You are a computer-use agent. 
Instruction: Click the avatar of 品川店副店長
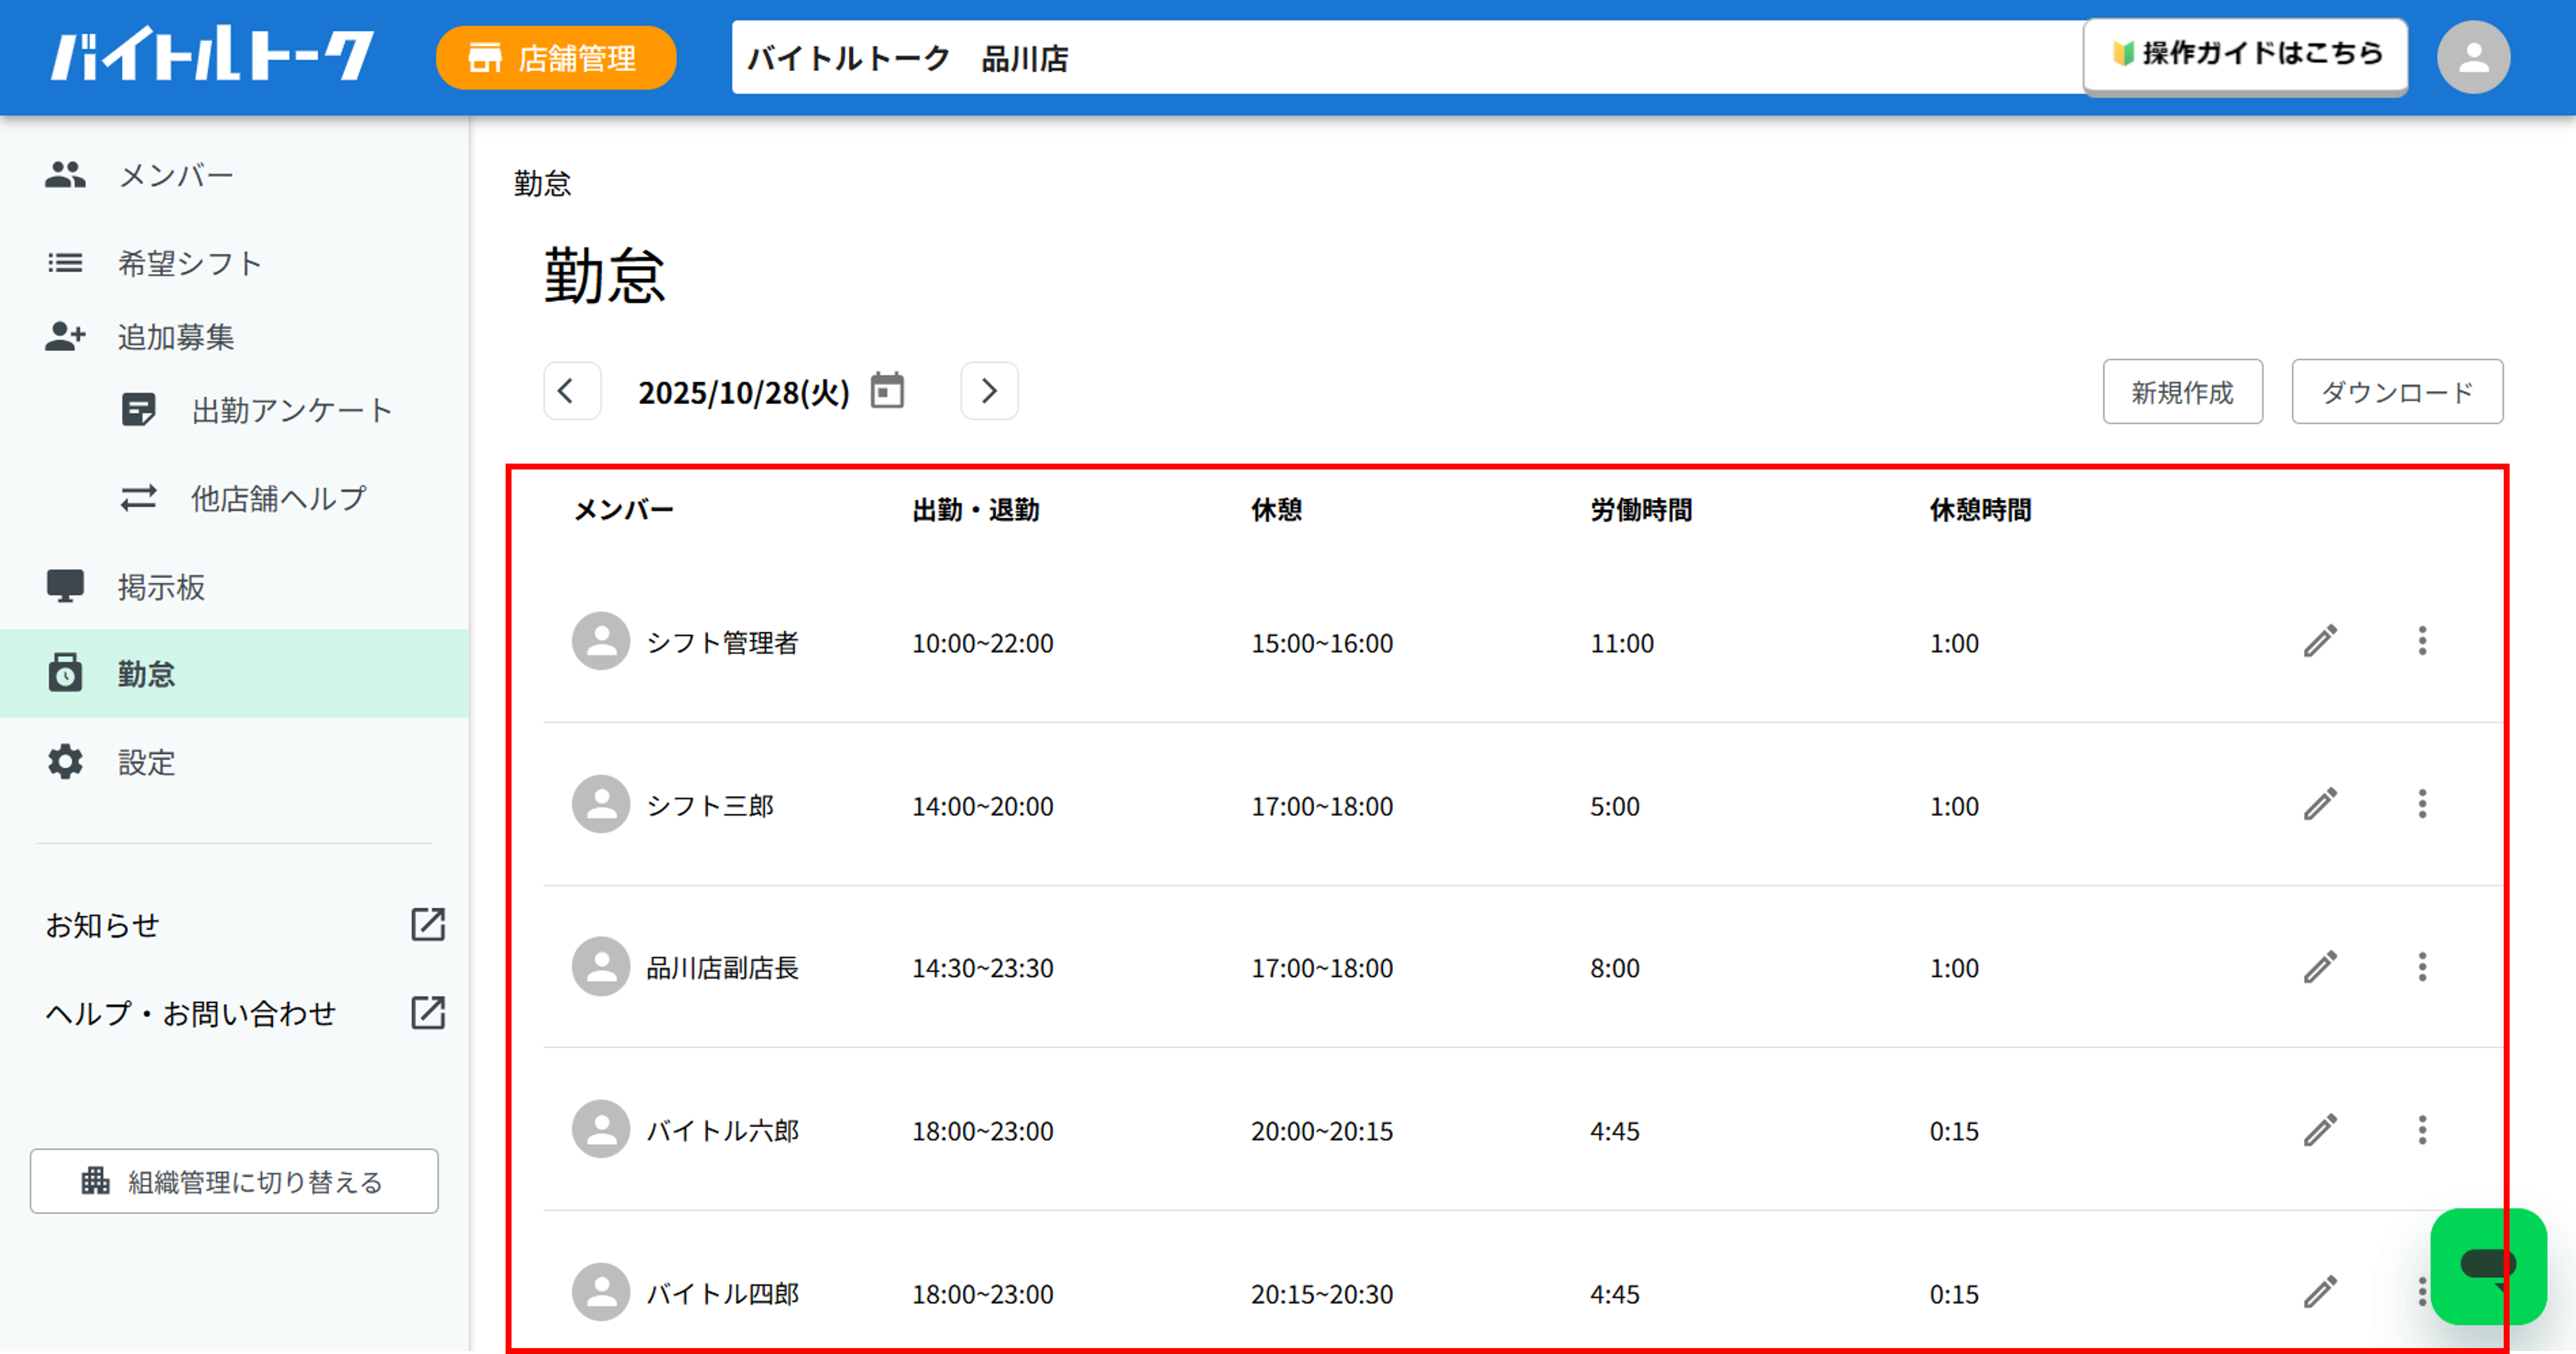click(x=601, y=967)
